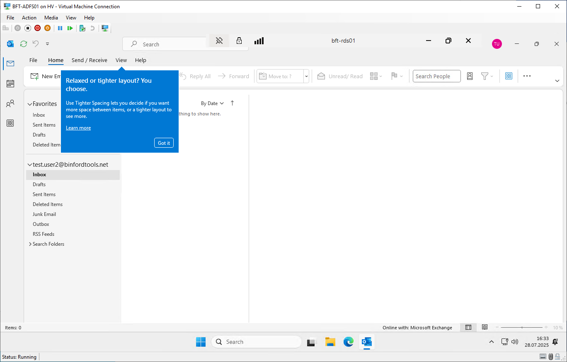
Task: Click the Reply All button
Action: (195, 76)
